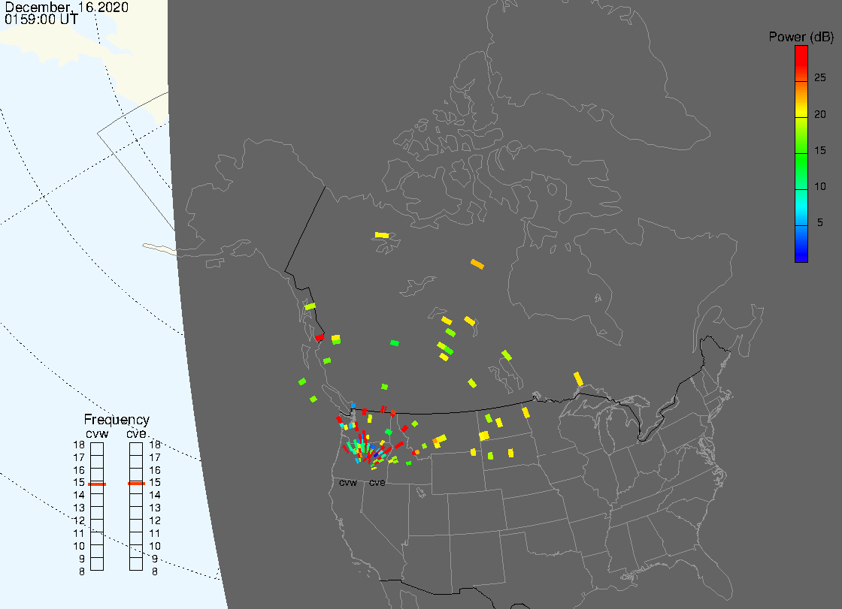Select the 5 tick on power scale

point(820,222)
